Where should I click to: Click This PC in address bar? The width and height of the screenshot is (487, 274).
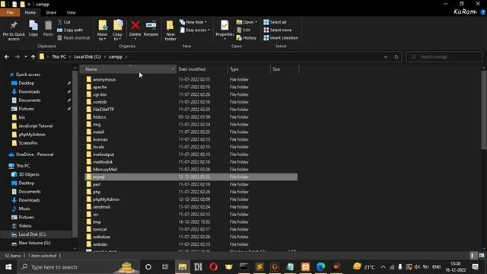(x=59, y=57)
